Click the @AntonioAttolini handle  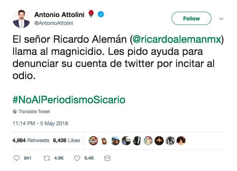pos(54,23)
